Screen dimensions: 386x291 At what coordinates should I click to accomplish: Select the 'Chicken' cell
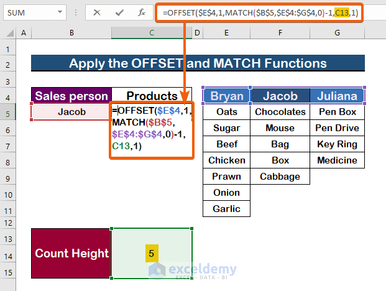click(x=226, y=160)
